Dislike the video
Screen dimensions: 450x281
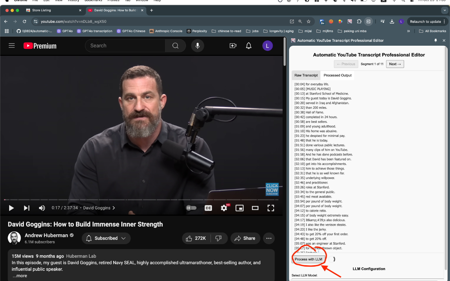(x=219, y=238)
